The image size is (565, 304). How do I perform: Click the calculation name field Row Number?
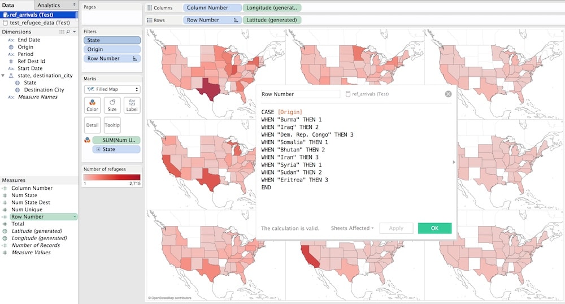point(299,94)
